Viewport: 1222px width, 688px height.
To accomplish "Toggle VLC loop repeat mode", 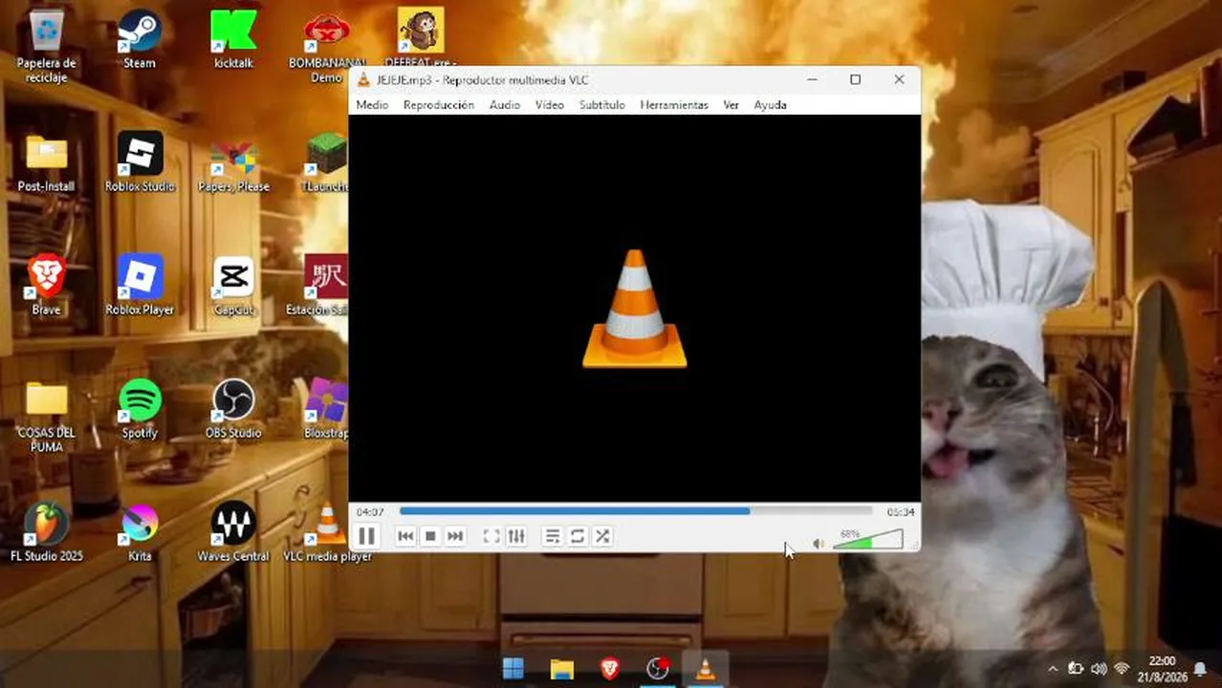I will 578,536.
